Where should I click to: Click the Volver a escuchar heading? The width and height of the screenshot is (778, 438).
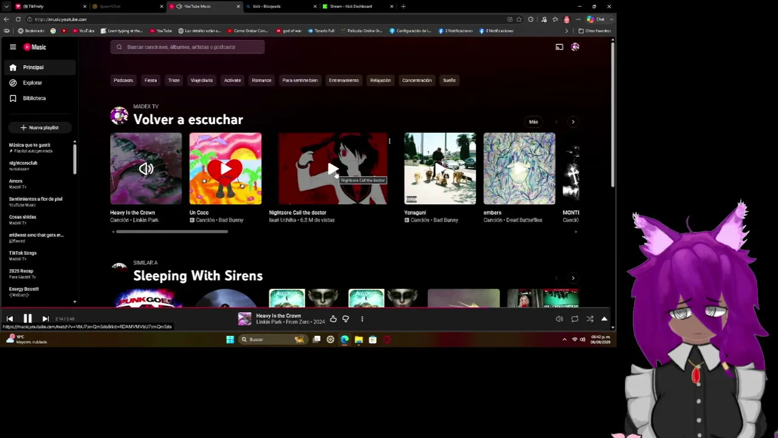[188, 120]
